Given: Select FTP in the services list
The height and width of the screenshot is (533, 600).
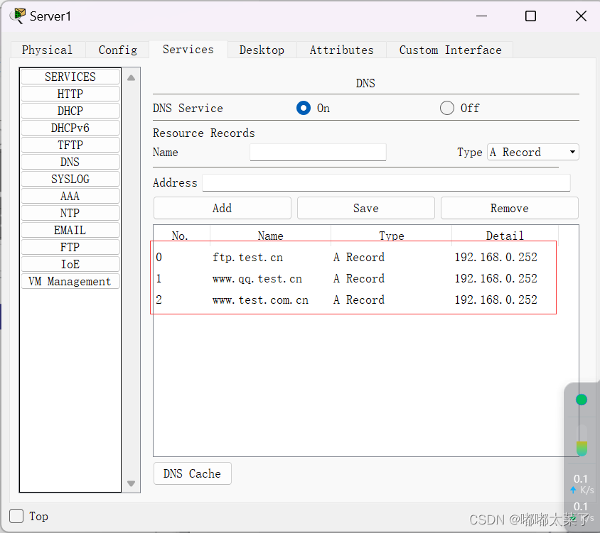Looking at the screenshot, I should (x=70, y=247).
